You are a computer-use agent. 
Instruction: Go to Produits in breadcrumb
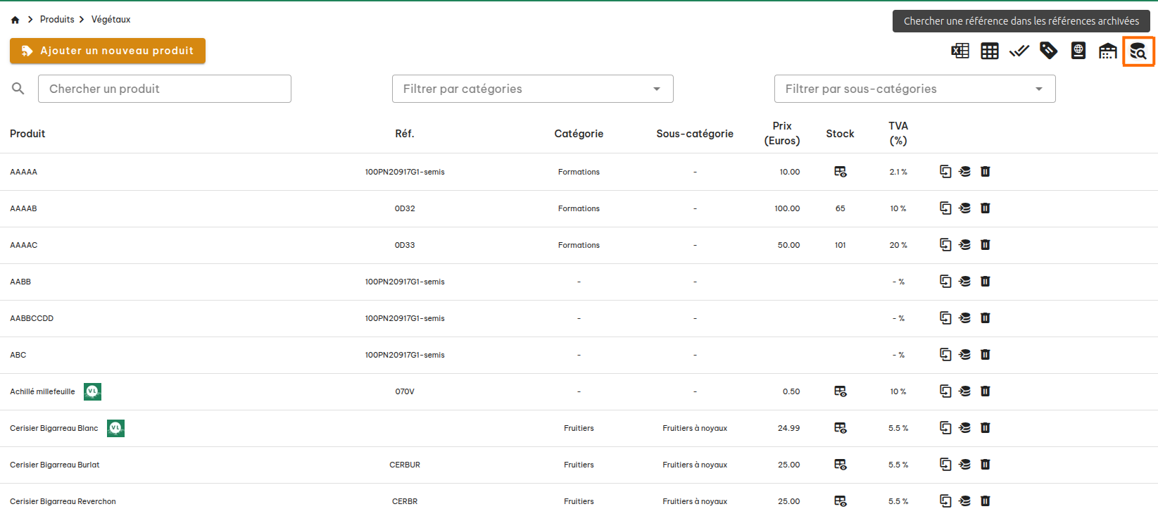57,20
